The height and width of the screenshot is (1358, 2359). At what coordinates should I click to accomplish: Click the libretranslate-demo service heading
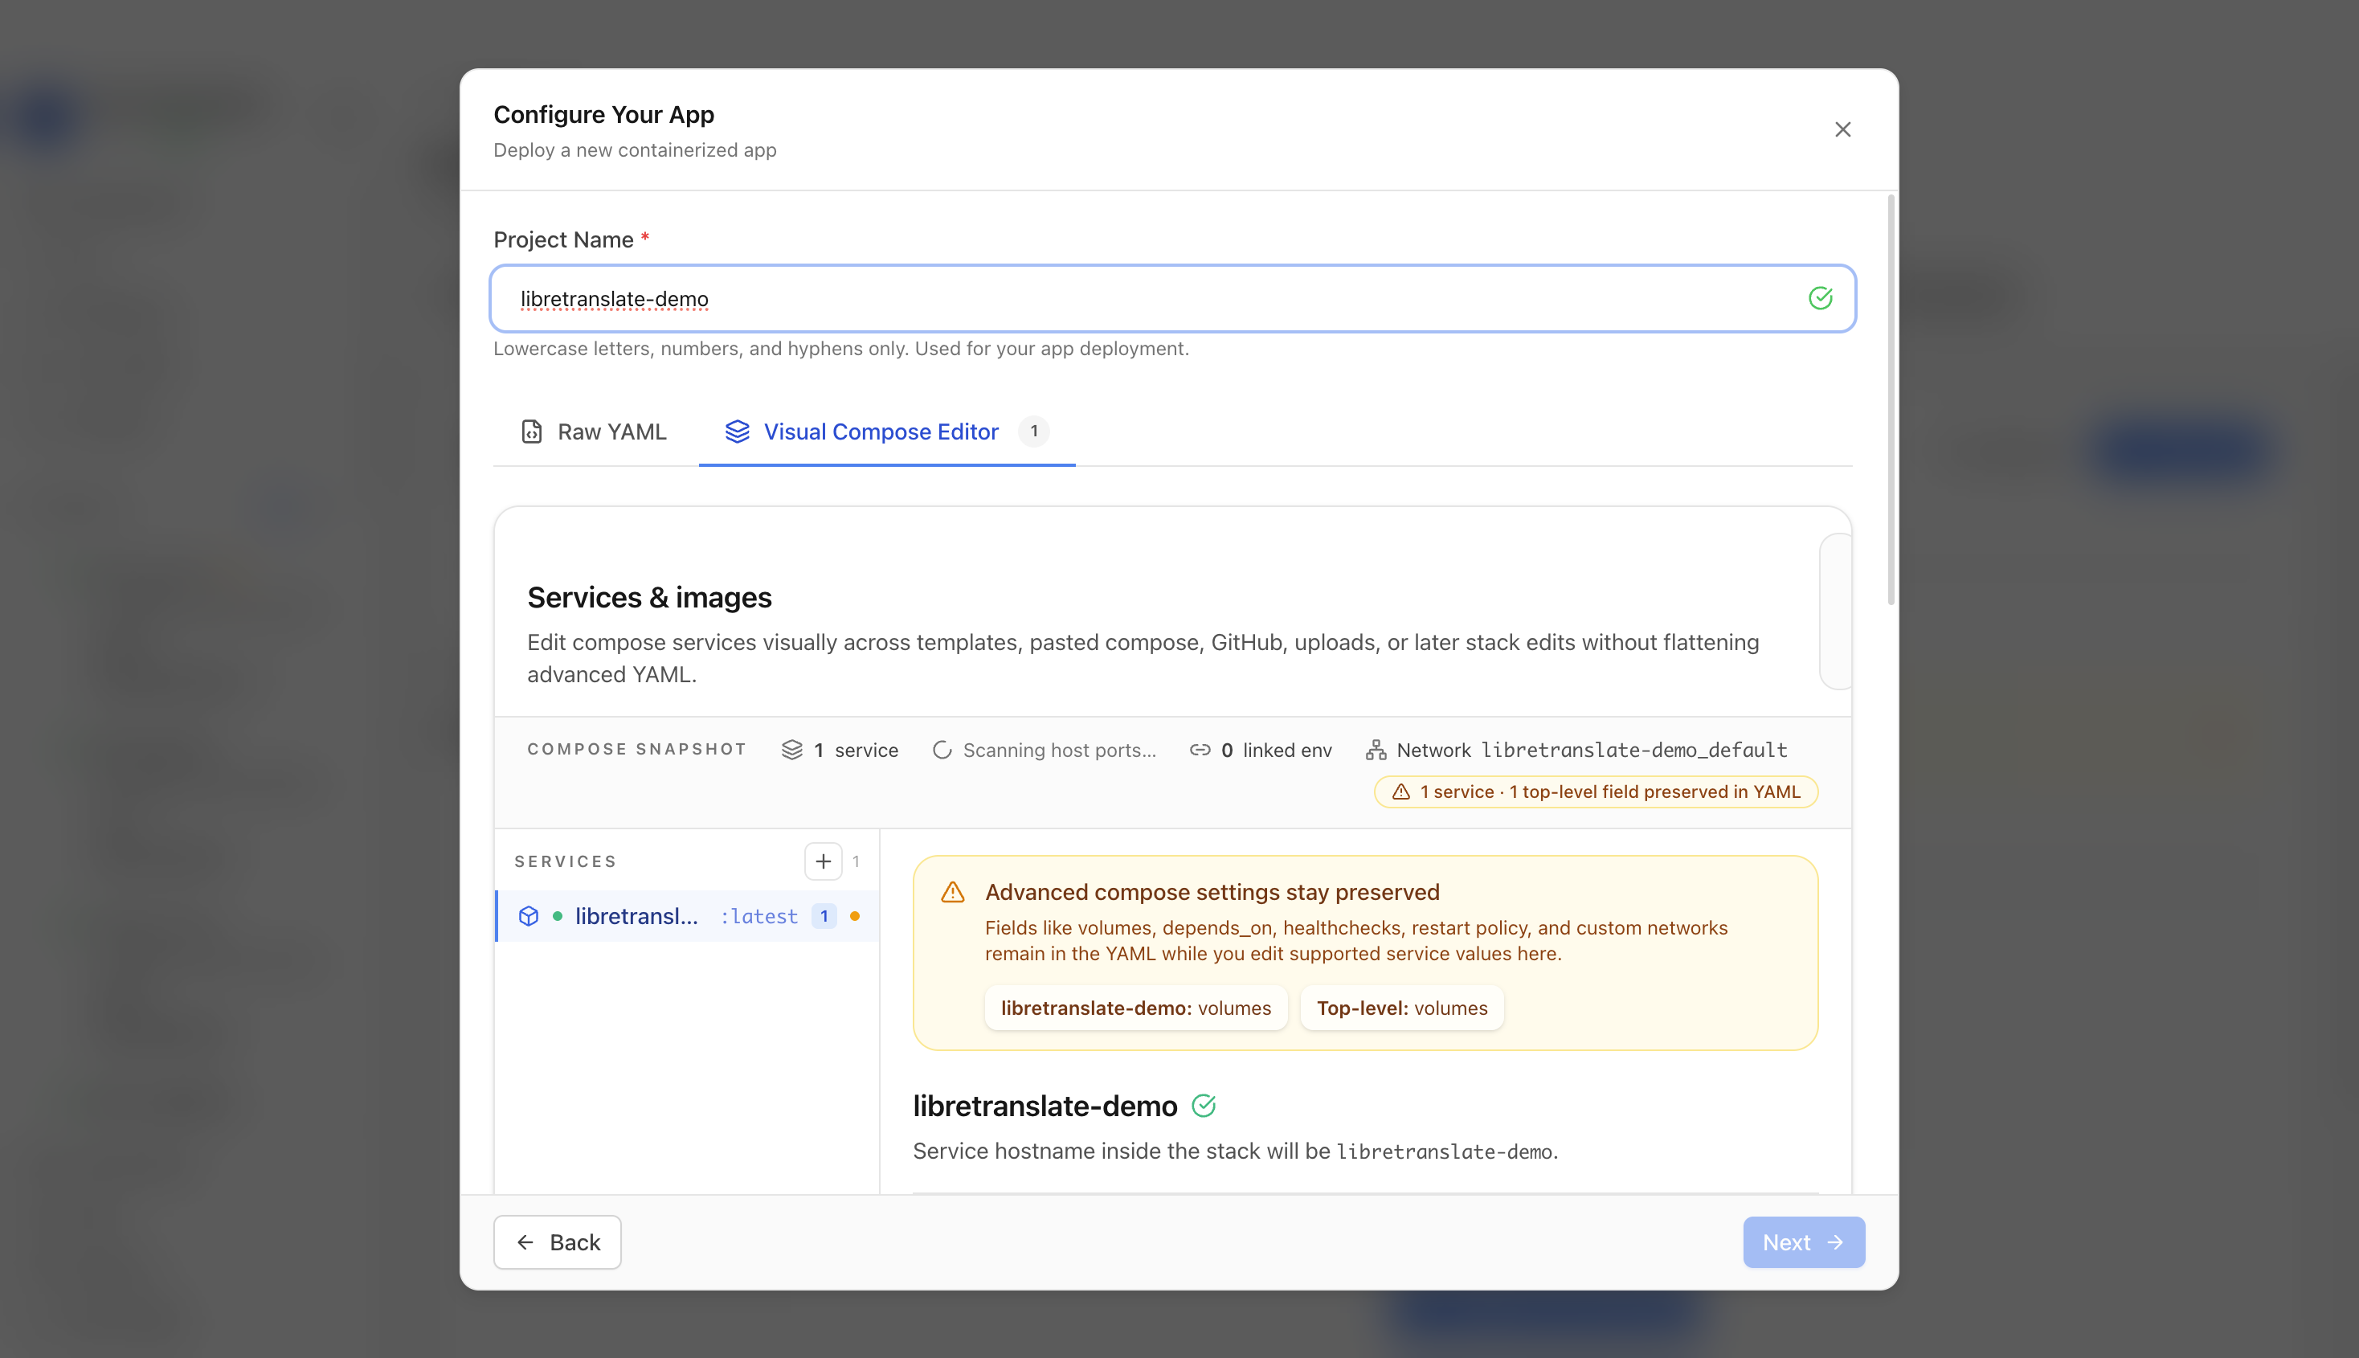coord(1045,1106)
